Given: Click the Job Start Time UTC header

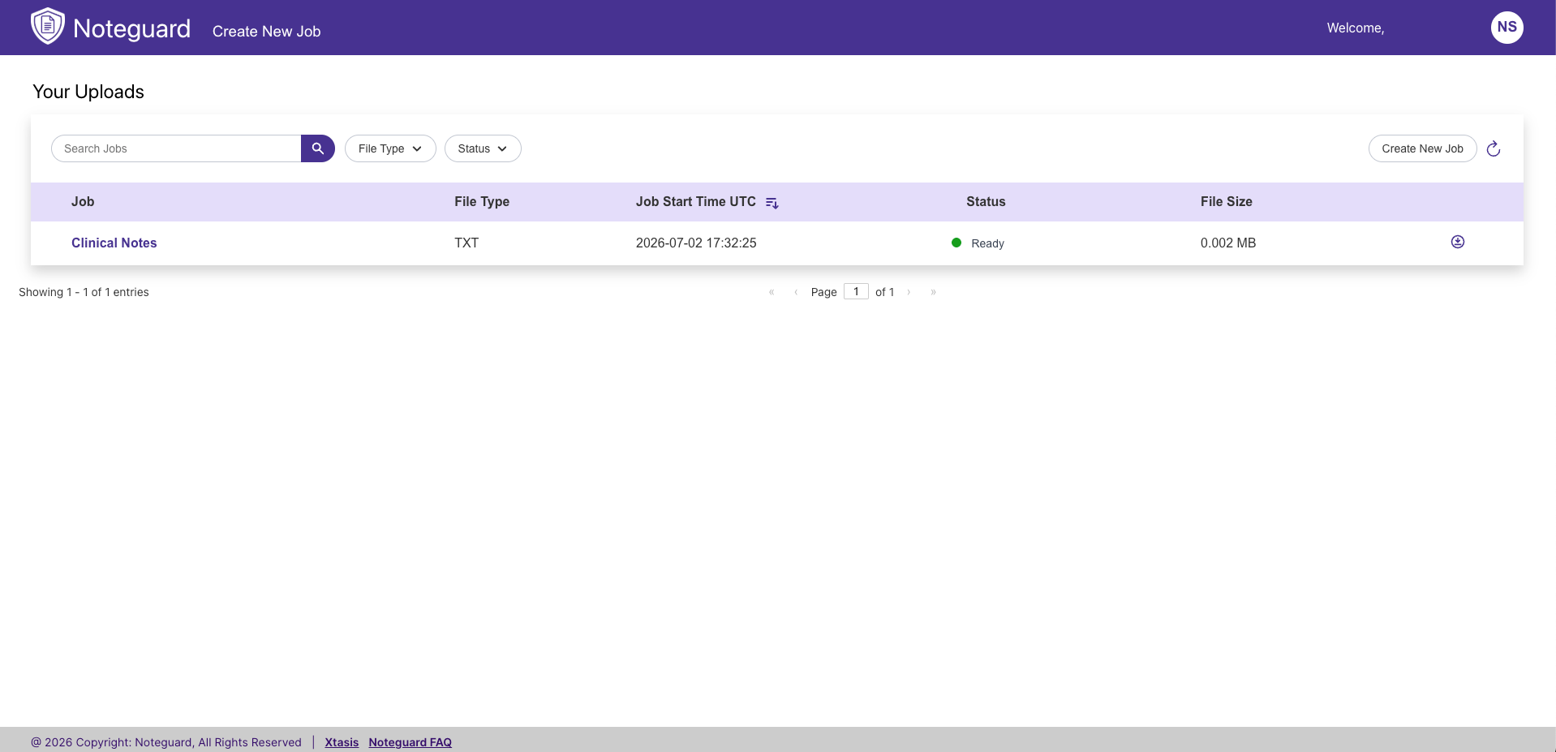Looking at the screenshot, I should [695, 201].
